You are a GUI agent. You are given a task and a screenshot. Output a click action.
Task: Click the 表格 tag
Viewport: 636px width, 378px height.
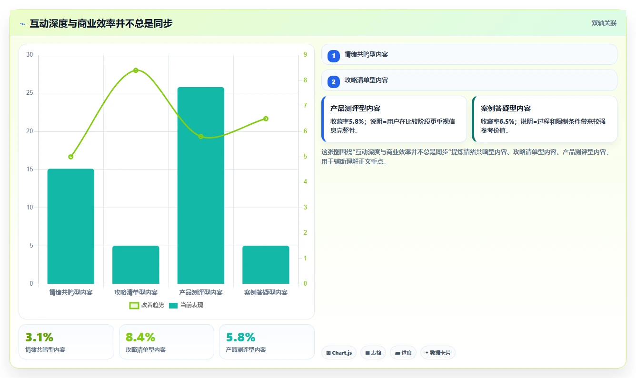[x=373, y=353]
